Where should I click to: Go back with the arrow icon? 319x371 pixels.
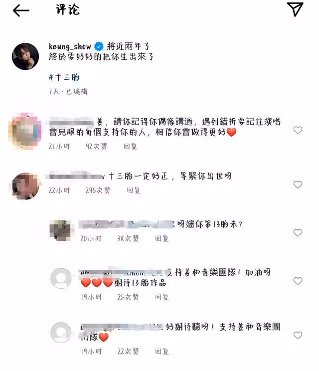point(21,10)
